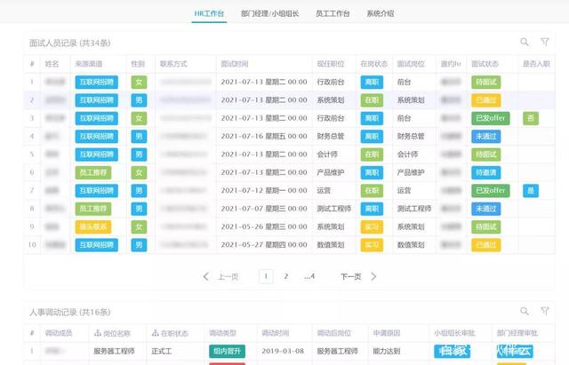Click 猎头联系 source tag in row 9

point(96,226)
